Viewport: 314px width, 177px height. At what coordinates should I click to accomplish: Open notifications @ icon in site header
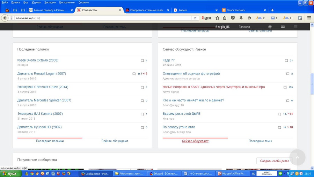[270, 27]
